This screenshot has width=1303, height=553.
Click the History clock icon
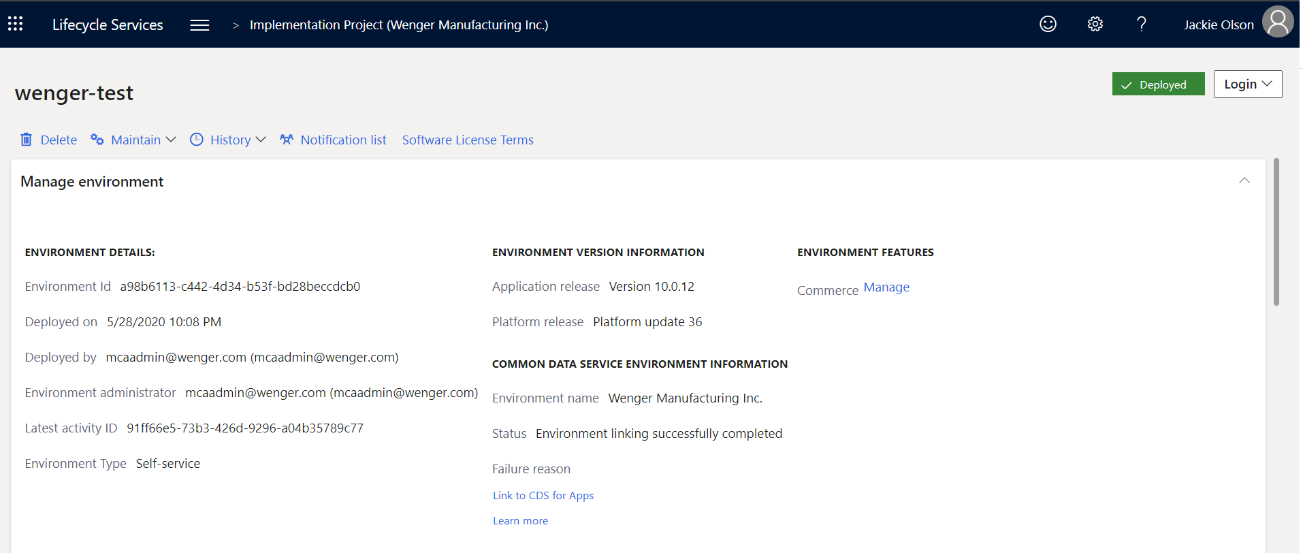click(x=197, y=140)
